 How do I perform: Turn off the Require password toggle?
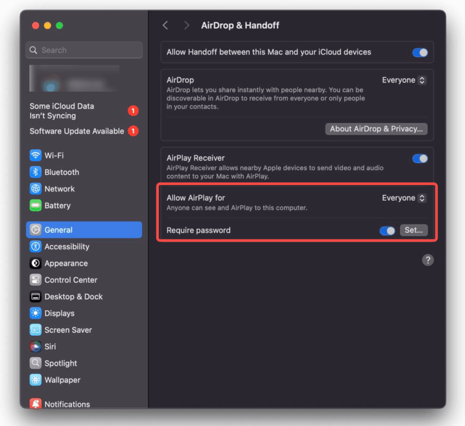point(387,231)
